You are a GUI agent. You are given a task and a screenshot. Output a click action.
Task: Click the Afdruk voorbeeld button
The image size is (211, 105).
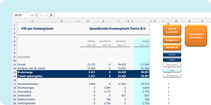[172, 30]
